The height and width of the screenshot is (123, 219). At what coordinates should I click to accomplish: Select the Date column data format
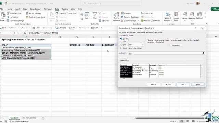pyautogui.click(x=121, y=45)
